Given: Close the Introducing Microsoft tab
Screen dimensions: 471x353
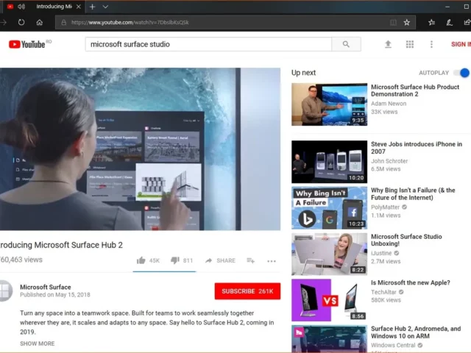Looking at the screenshot, I should [79, 7].
